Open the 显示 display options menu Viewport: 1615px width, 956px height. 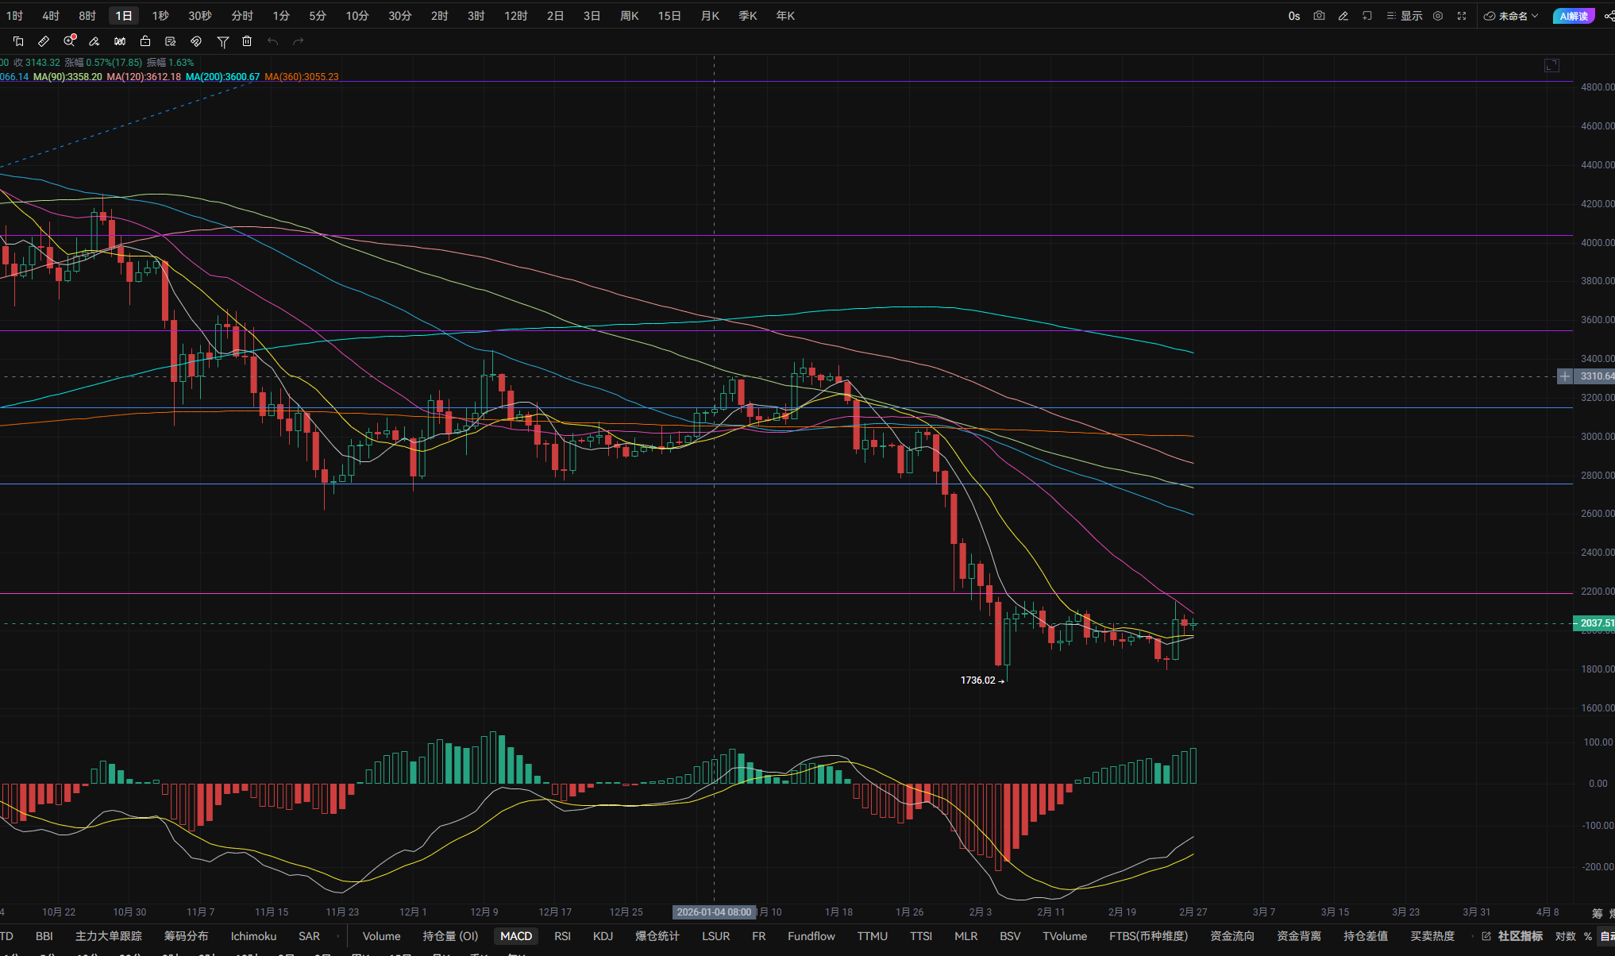click(x=1405, y=16)
